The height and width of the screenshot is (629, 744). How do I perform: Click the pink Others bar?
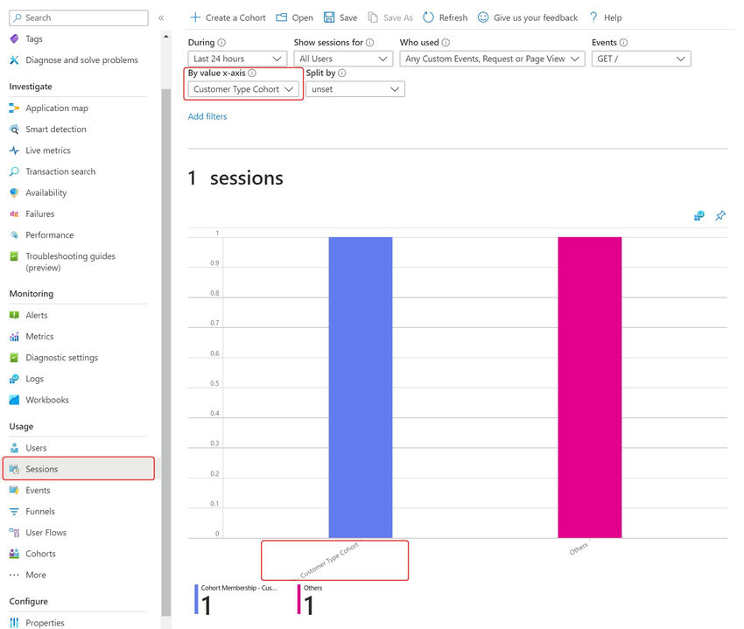click(590, 388)
